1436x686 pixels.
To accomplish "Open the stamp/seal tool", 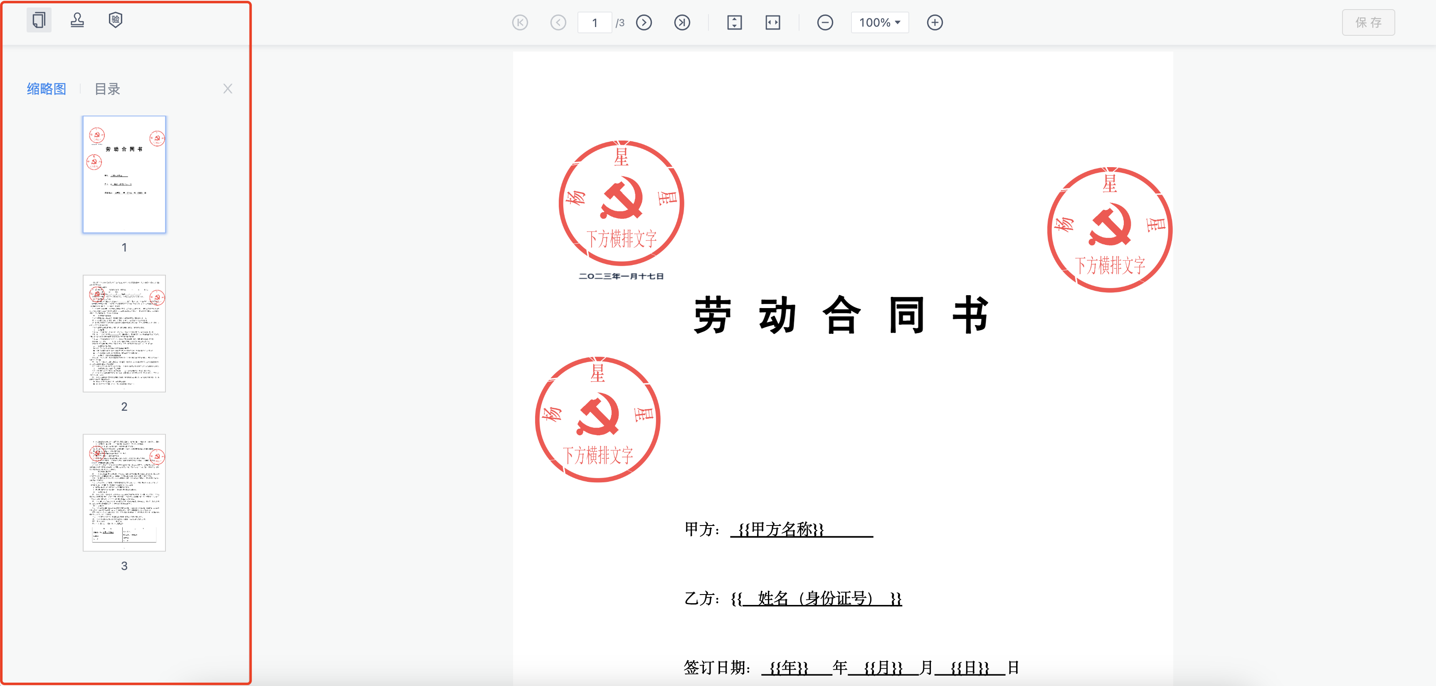I will tap(77, 21).
